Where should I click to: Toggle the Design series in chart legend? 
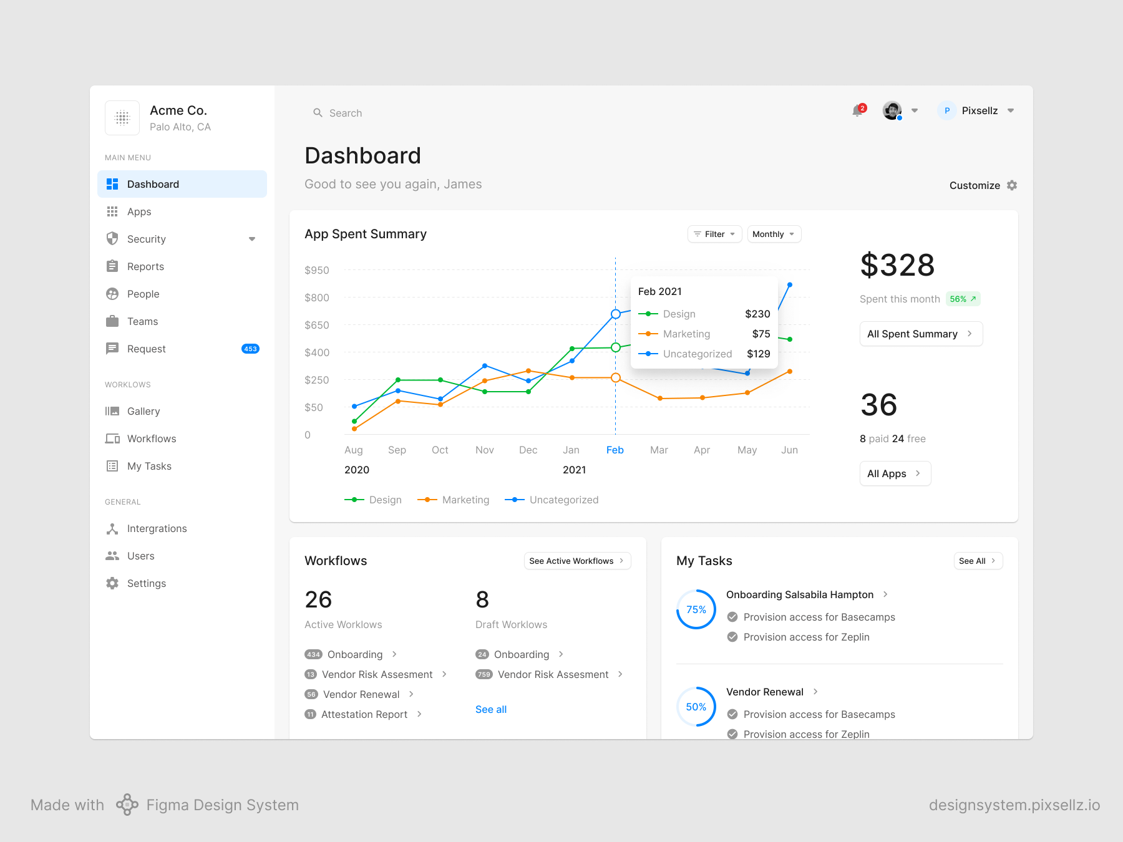373,500
